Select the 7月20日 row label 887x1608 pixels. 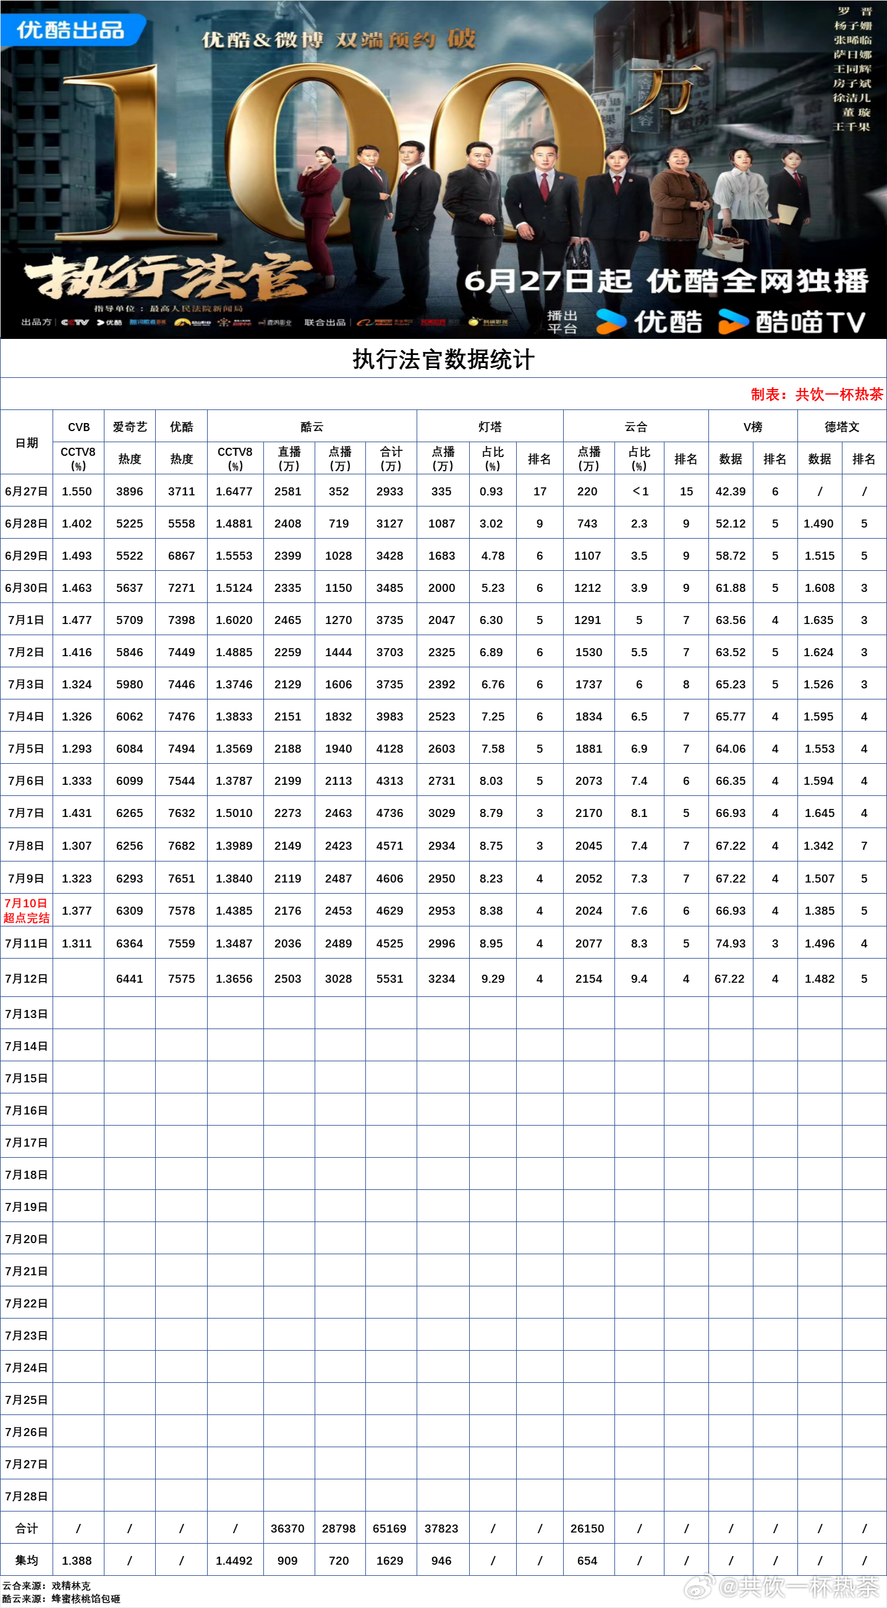pyautogui.click(x=27, y=1239)
